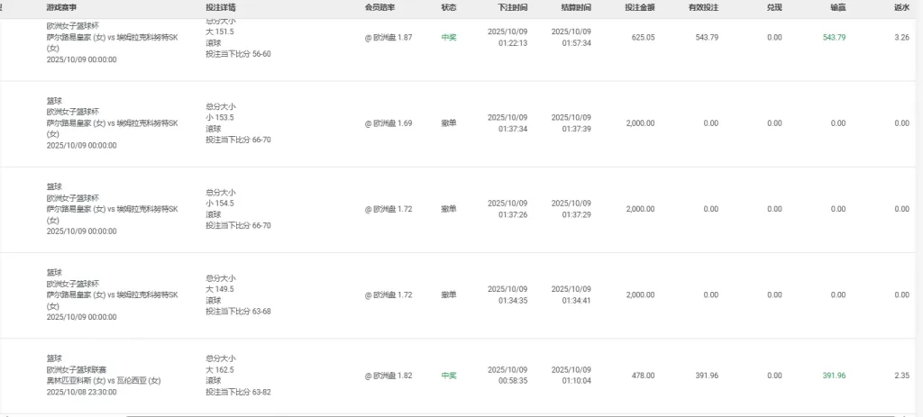Click 中奖 status in the 大 162.5 row
The height and width of the screenshot is (417, 923).
(x=448, y=376)
